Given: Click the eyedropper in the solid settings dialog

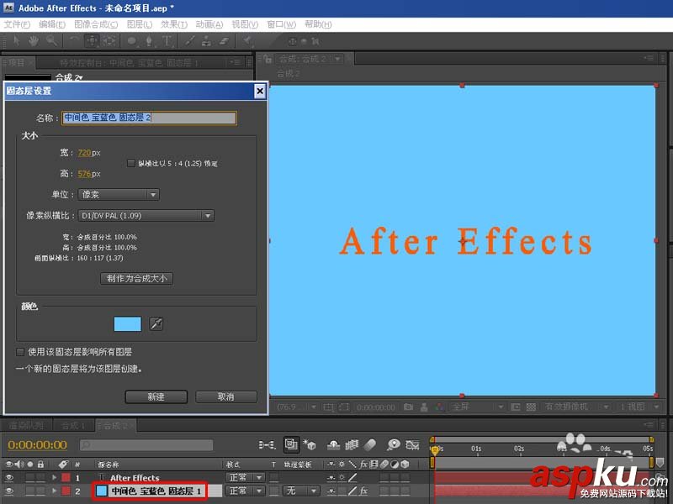Looking at the screenshot, I should point(156,323).
